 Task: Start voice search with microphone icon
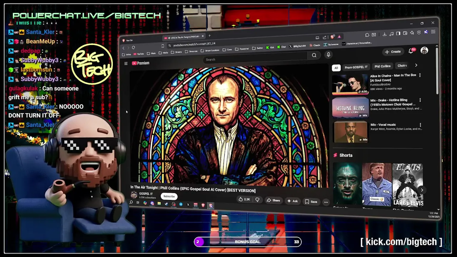pos(328,55)
